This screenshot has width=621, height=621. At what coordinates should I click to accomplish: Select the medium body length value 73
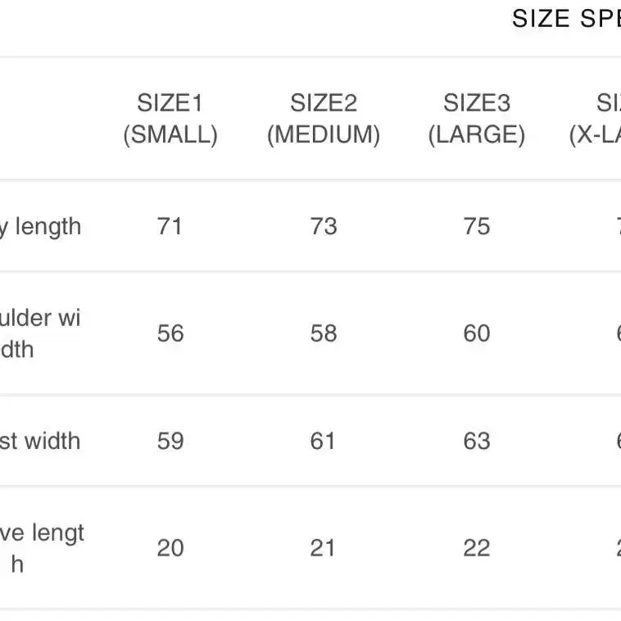[x=324, y=227]
